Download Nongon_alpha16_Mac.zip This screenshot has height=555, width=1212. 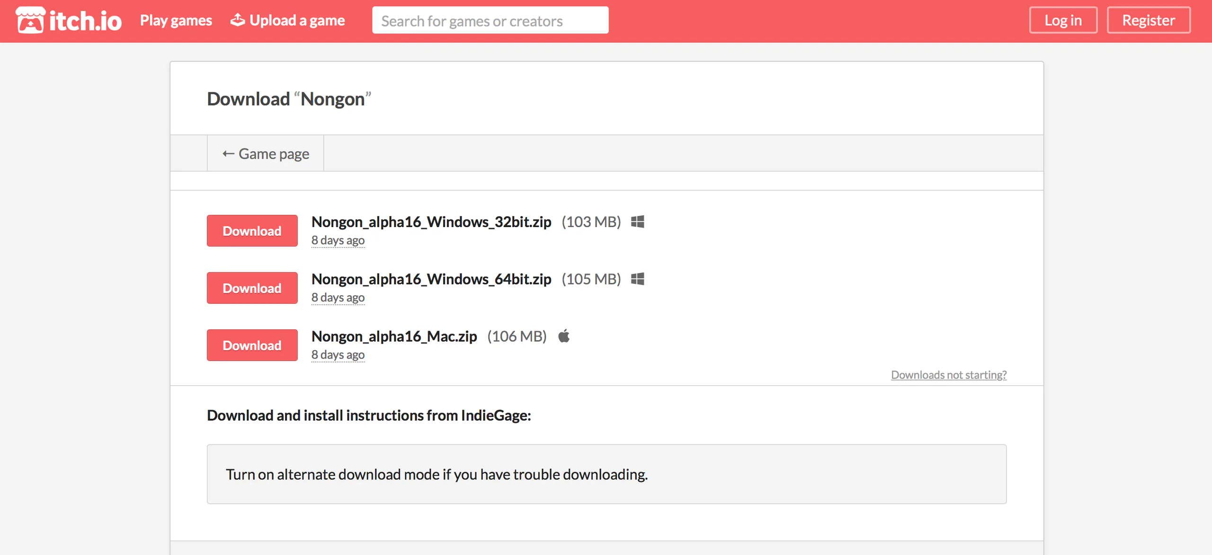[252, 345]
